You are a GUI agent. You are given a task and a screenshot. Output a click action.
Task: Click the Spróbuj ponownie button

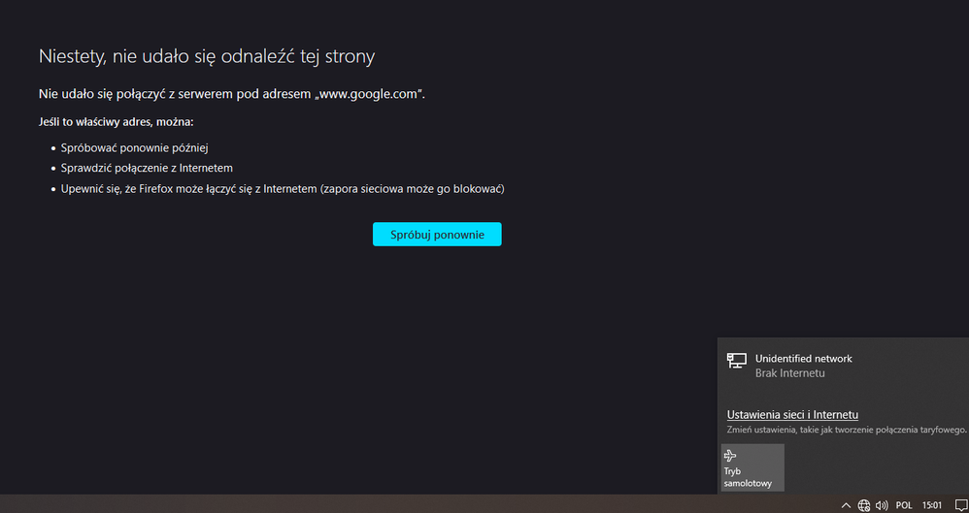[437, 235]
